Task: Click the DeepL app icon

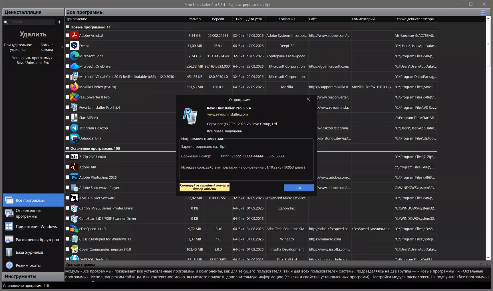Action: pos(74,46)
